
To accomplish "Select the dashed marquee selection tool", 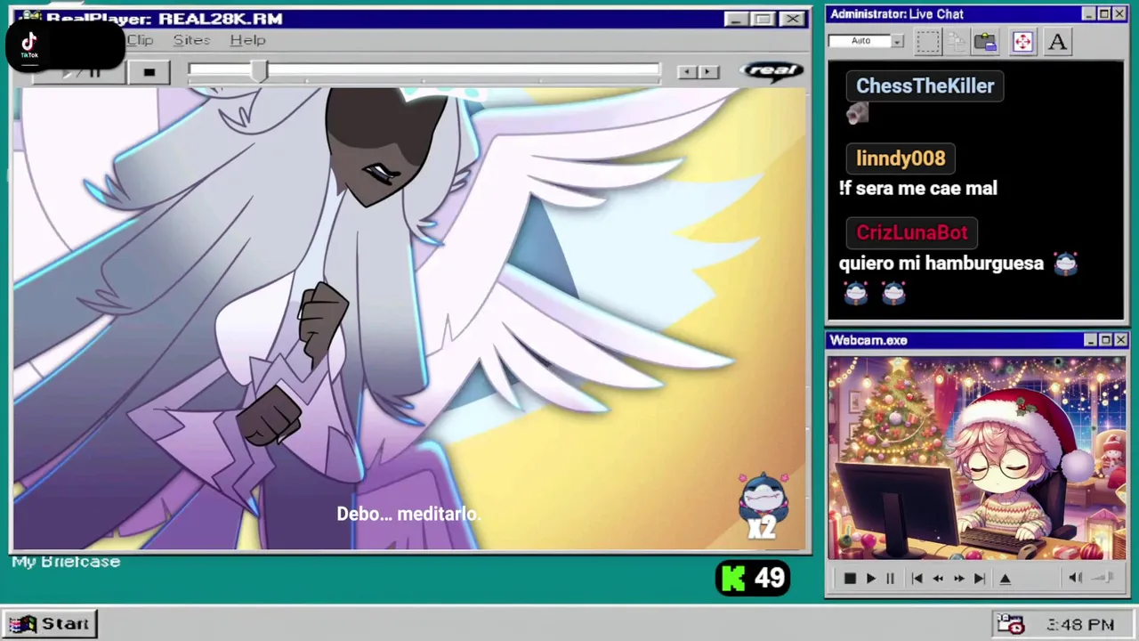I will click(928, 41).
